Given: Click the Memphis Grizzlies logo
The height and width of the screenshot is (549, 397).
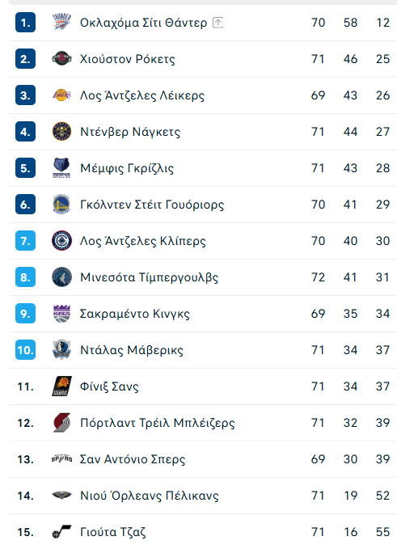Looking at the screenshot, I should [61, 167].
